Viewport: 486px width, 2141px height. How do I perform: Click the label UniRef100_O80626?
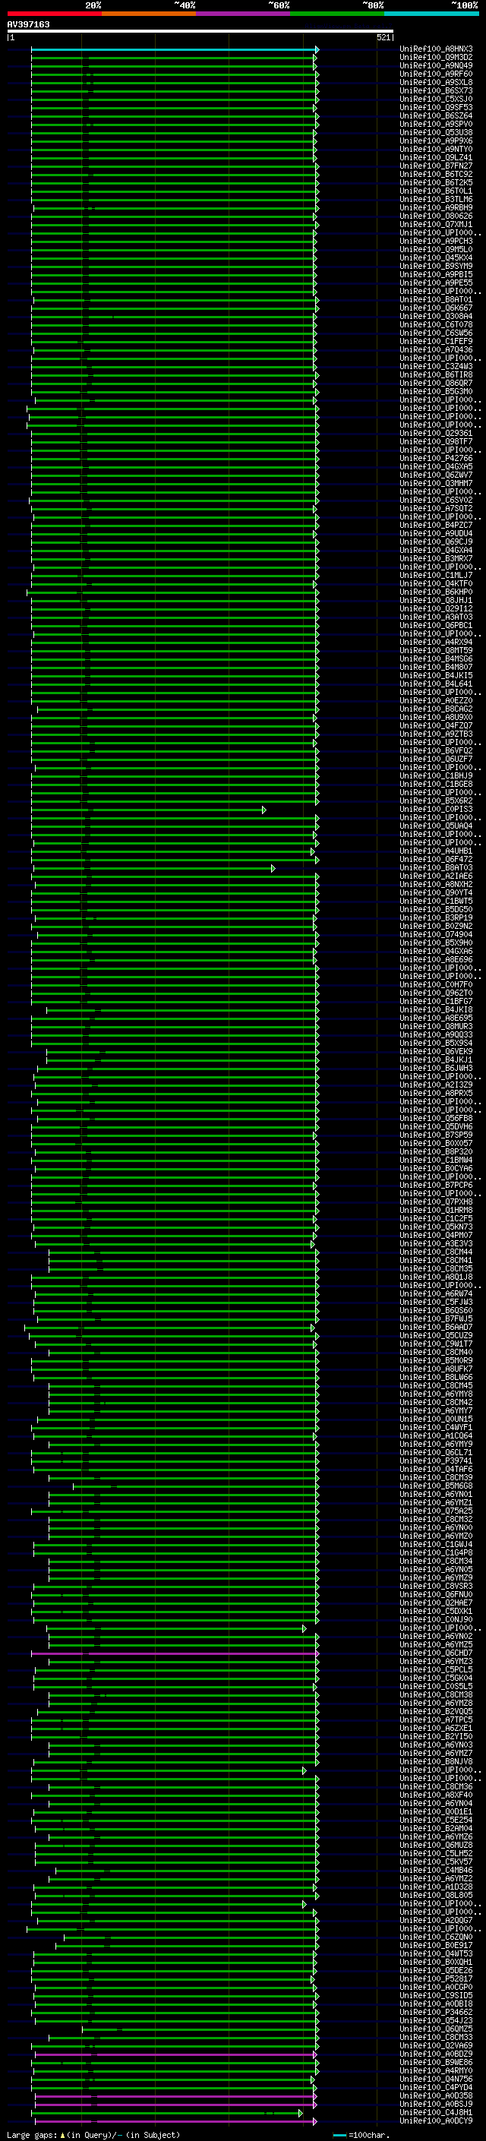tap(436, 216)
